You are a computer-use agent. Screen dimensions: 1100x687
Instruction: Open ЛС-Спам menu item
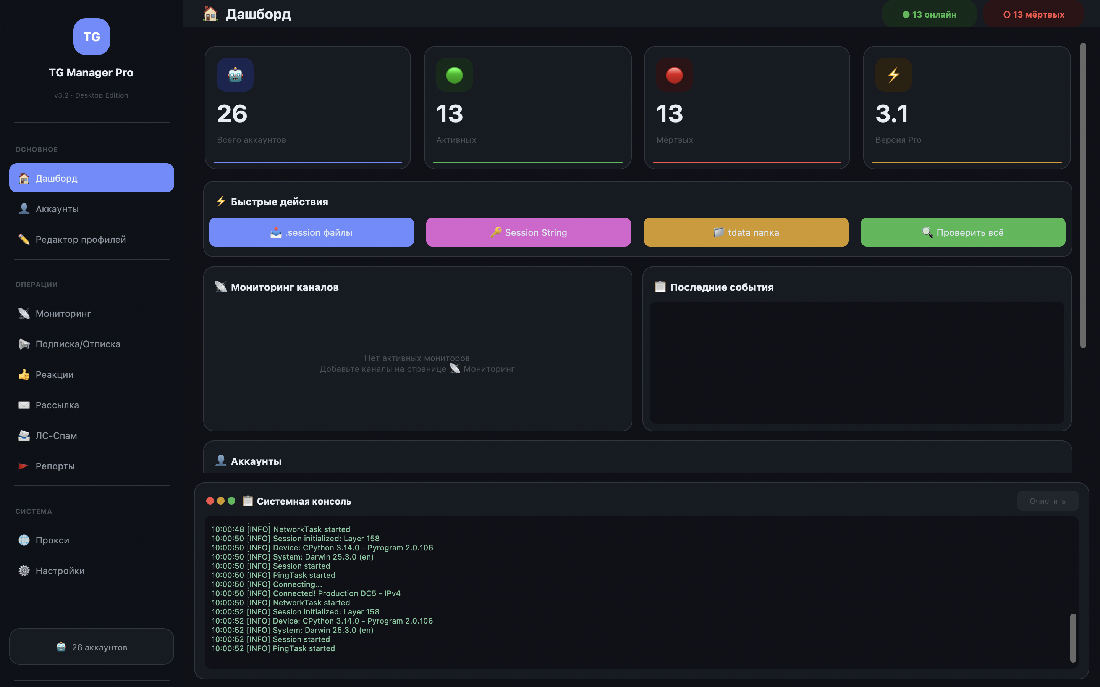56,436
